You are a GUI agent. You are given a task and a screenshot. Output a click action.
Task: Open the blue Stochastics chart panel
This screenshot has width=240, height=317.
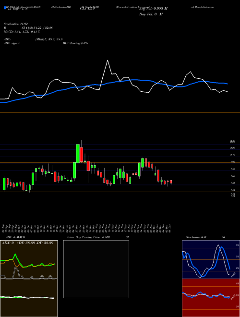(211, 259)
